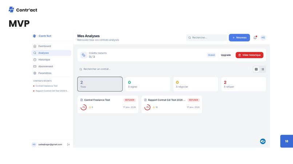Click Vider historique button

[x=249, y=55]
